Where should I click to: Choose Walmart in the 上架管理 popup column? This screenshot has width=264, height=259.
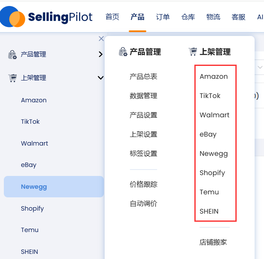click(214, 115)
